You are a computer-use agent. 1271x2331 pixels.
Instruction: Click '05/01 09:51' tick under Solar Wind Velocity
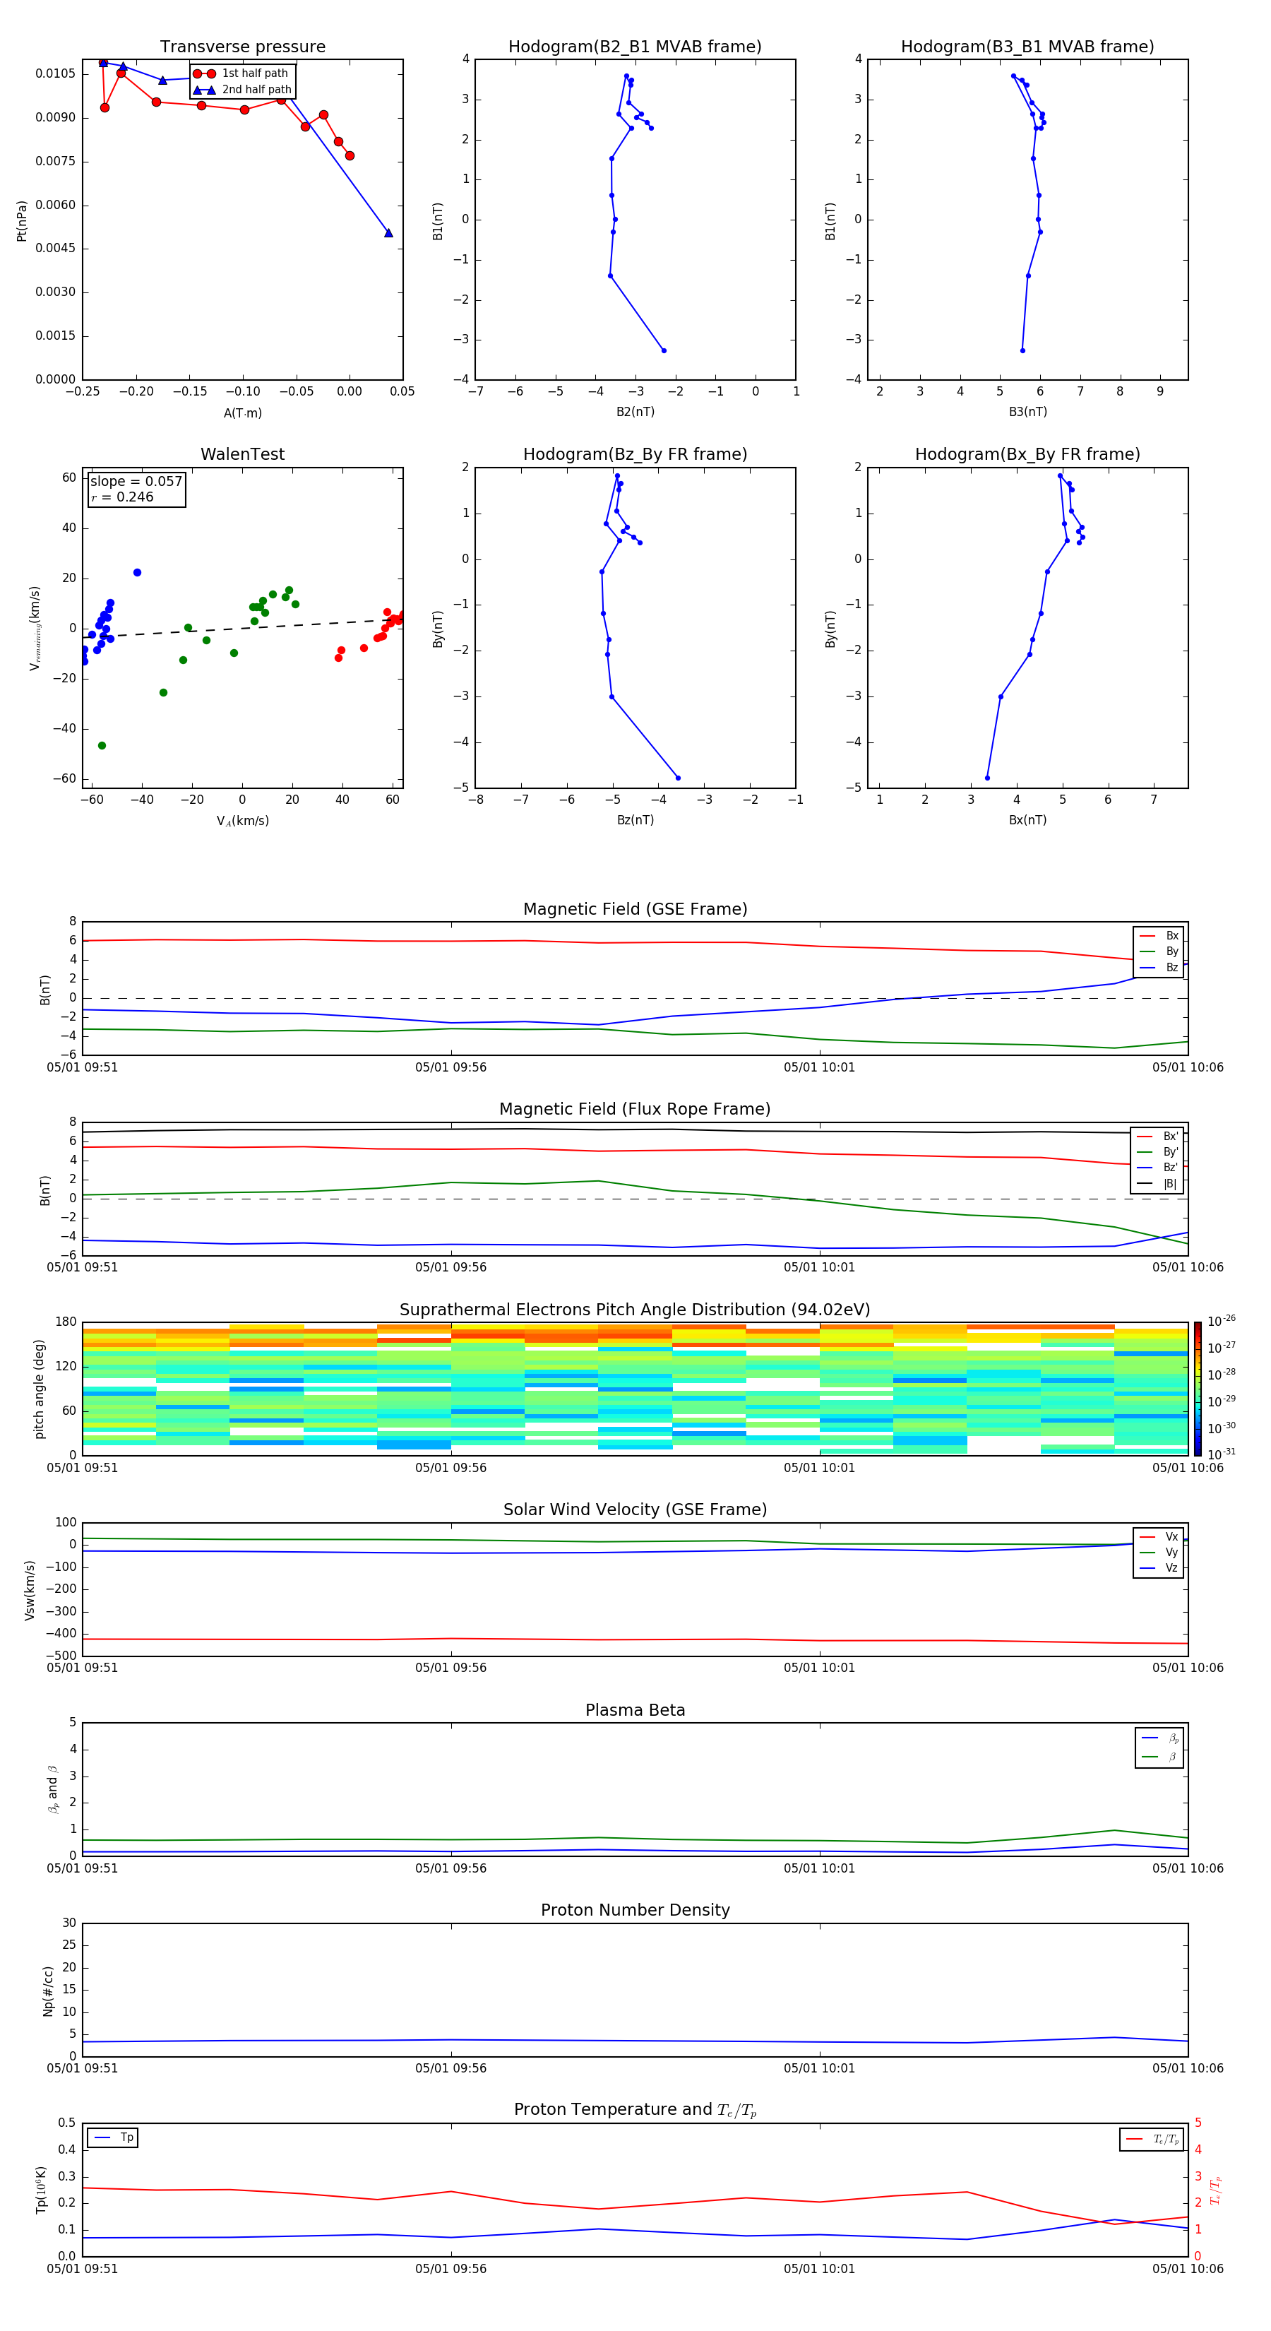[x=83, y=1668]
